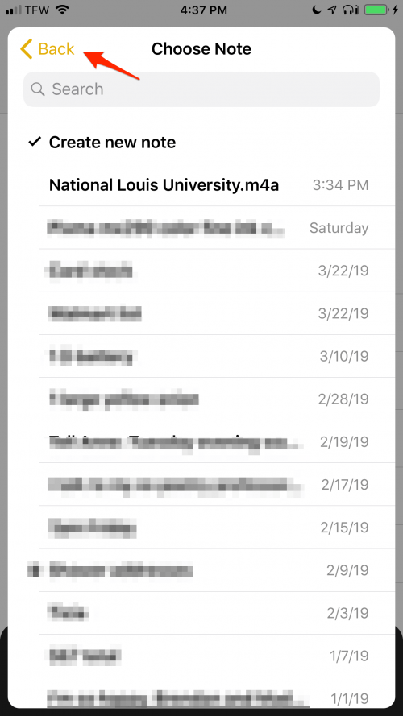403x716 pixels.
Task: Tap the yellow Back chevron icon
Action: pyautogui.click(x=26, y=49)
